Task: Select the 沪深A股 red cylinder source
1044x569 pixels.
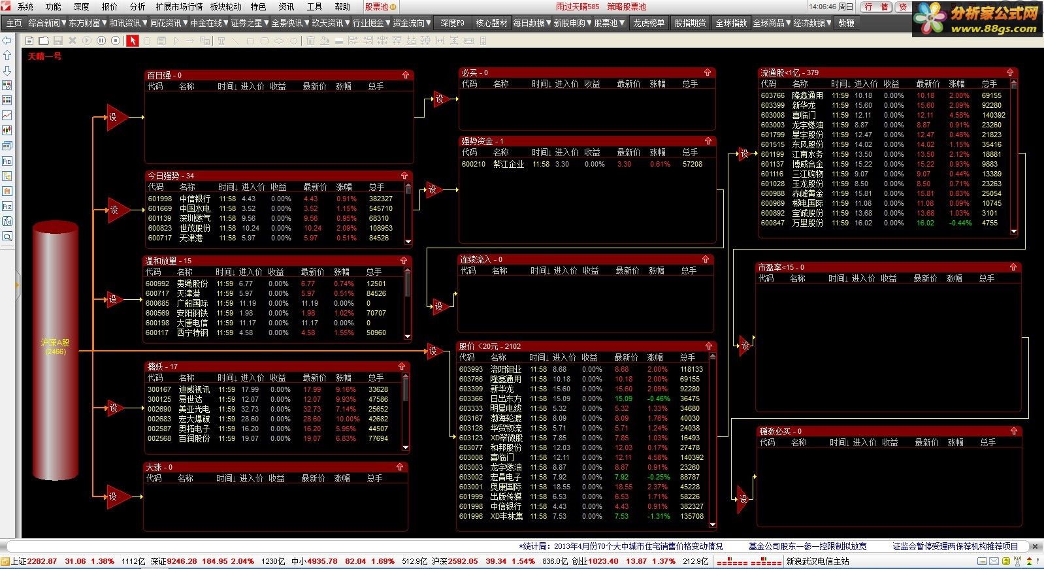Action: (x=56, y=351)
